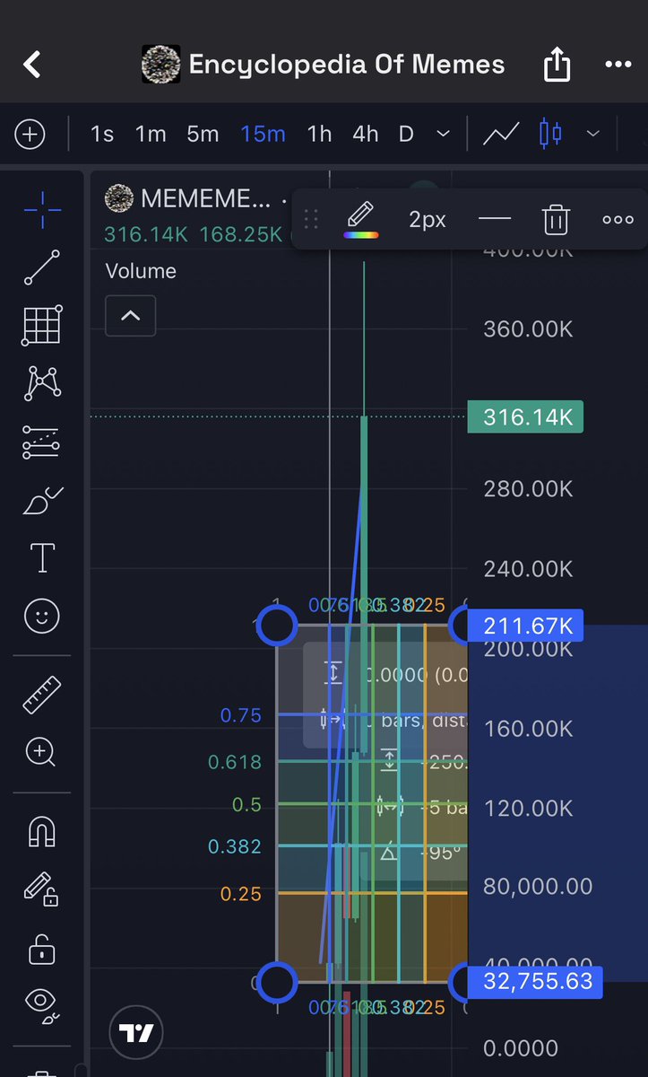Screen dimensions: 648x1077
Task: Click the 0.25 Fibonacci level label
Action: click(x=240, y=894)
